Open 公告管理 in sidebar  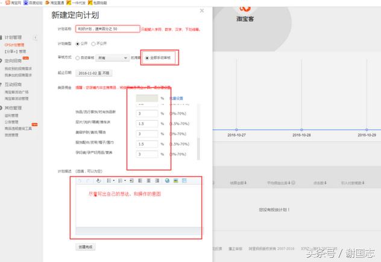pyautogui.click(x=11, y=122)
